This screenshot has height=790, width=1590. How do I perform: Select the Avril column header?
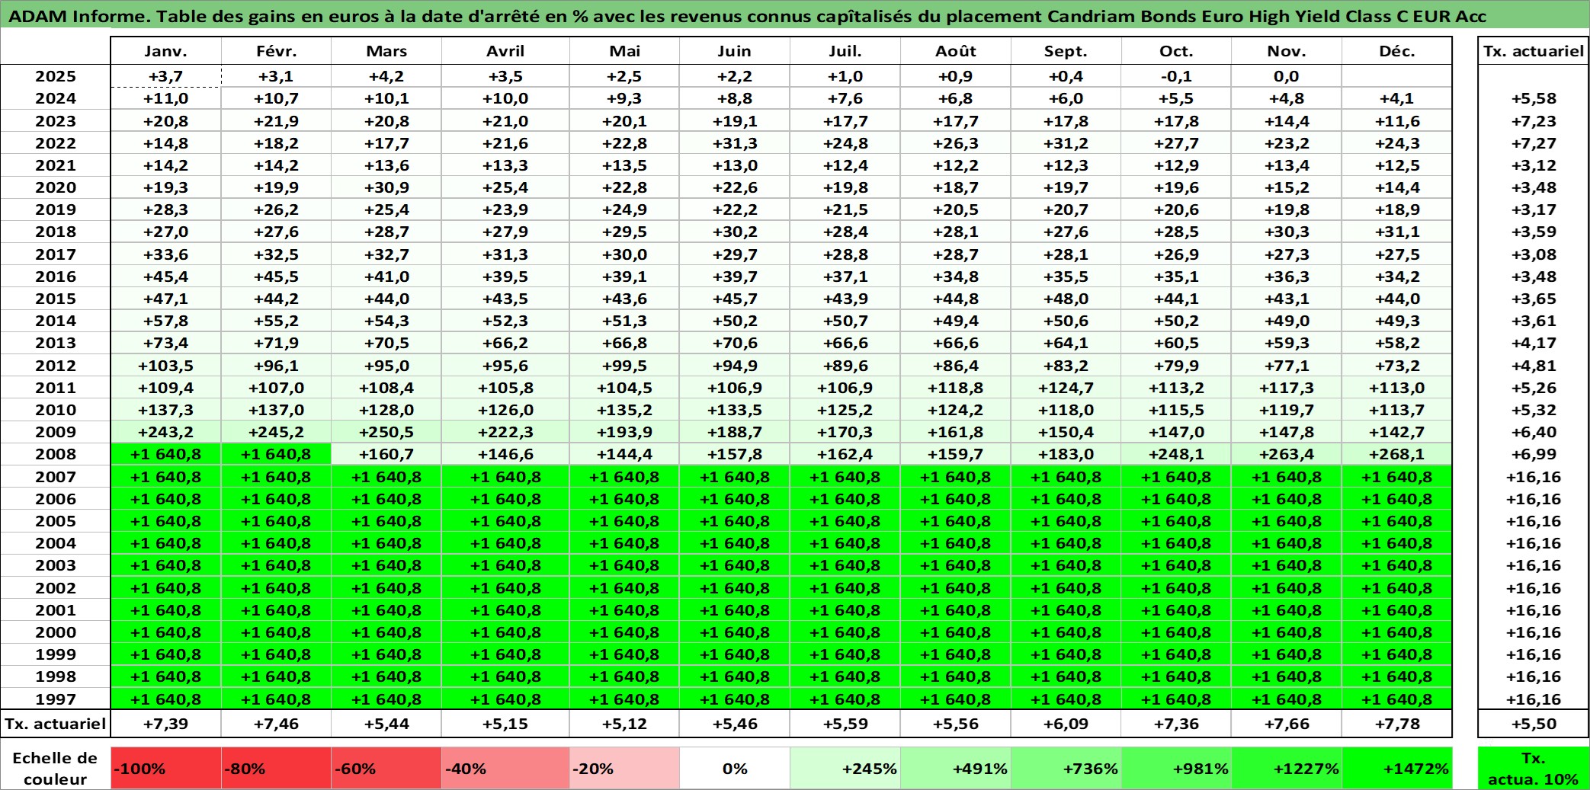point(505,51)
